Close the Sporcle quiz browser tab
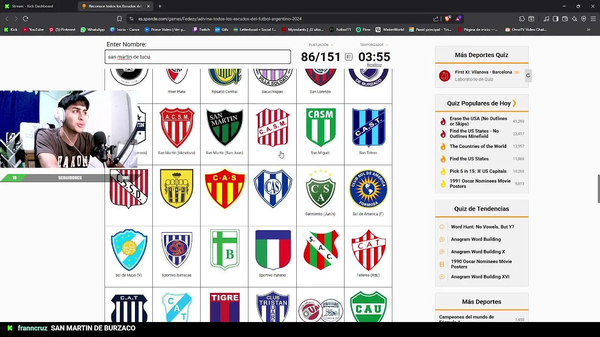 pos(149,6)
